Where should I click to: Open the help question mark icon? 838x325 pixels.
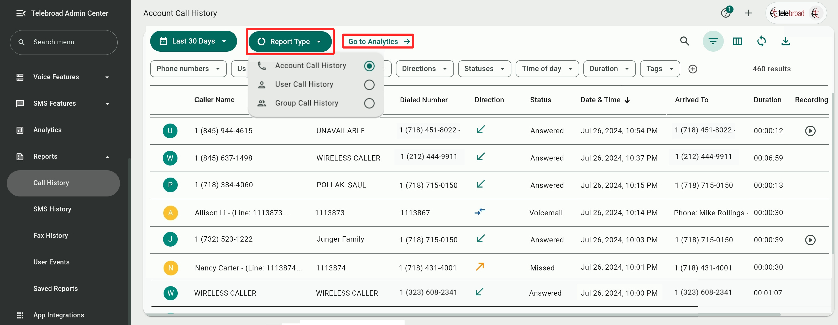(x=725, y=13)
